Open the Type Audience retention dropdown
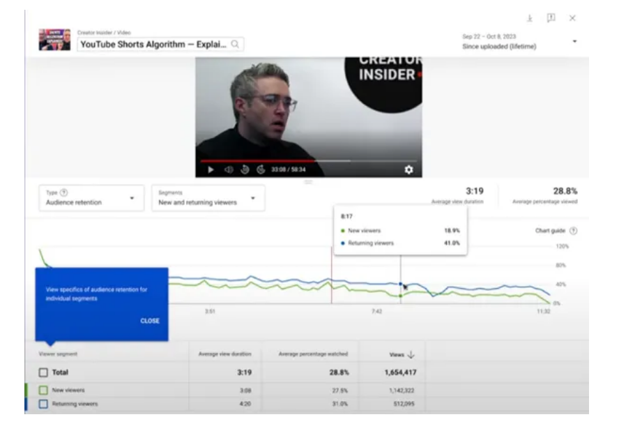This screenshot has width=619, height=424. point(91,198)
